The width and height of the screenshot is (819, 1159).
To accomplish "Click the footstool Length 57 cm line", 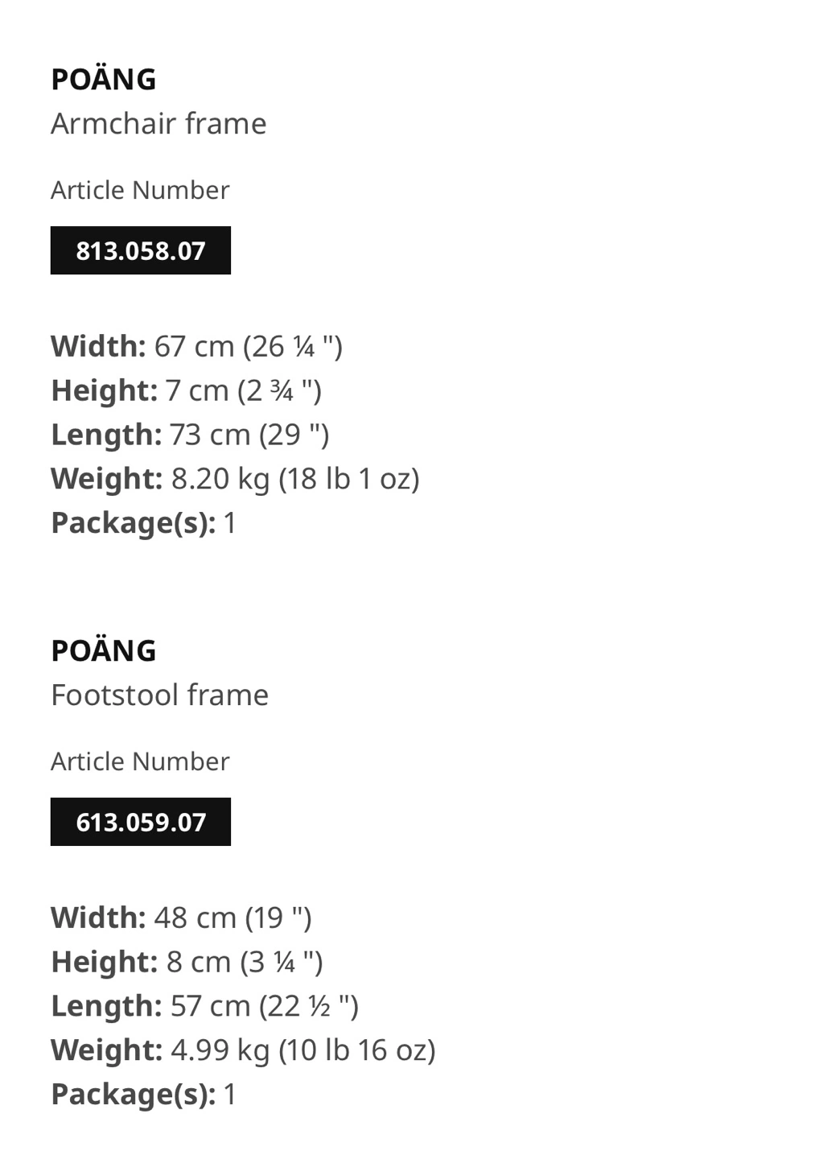I will point(204,1006).
